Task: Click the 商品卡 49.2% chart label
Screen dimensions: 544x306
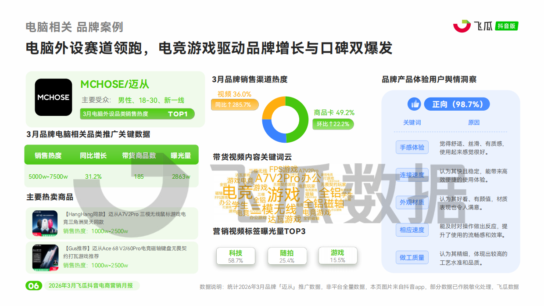Action: [334, 113]
